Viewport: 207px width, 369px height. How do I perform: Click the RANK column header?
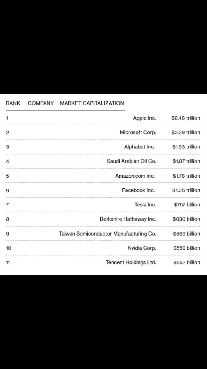[x=13, y=103]
